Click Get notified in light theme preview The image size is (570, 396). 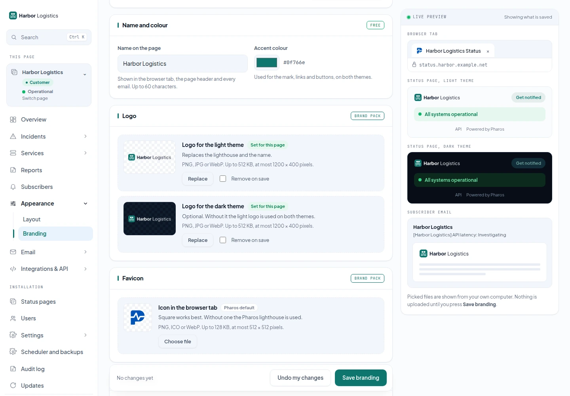[528, 97]
